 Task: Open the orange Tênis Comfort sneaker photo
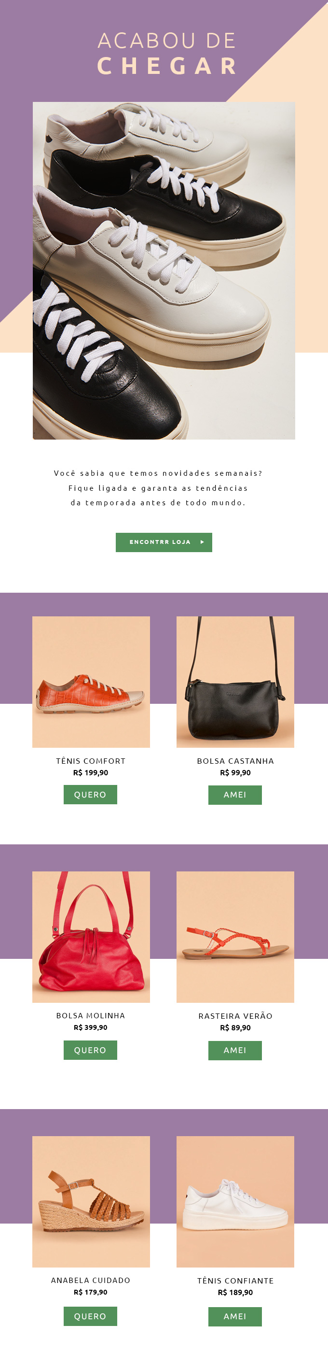(x=91, y=682)
